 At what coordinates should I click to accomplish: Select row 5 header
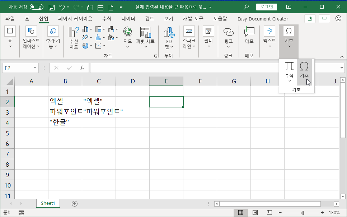pyautogui.click(x=7, y=133)
